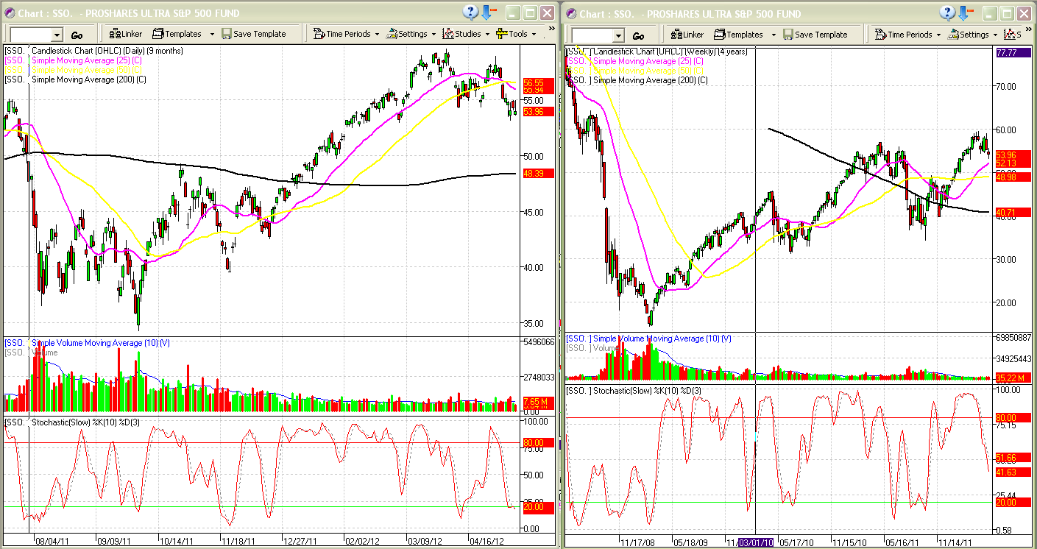Click the 03/09/12 date label on daily chart axis
1037x549 pixels.
(x=425, y=539)
